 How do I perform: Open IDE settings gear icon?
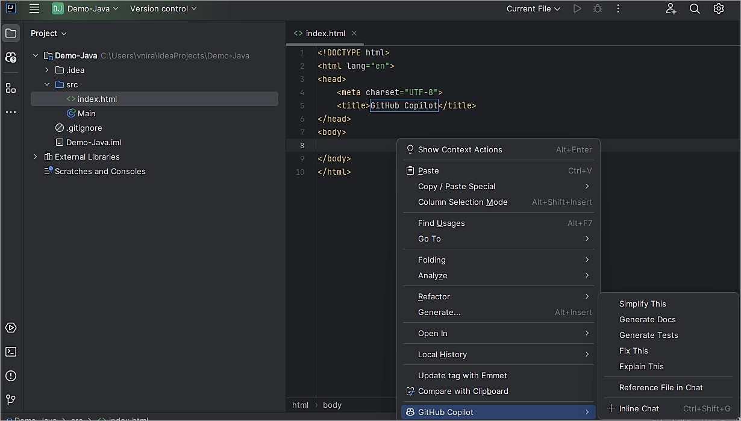pyautogui.click(x=718, y=9)
